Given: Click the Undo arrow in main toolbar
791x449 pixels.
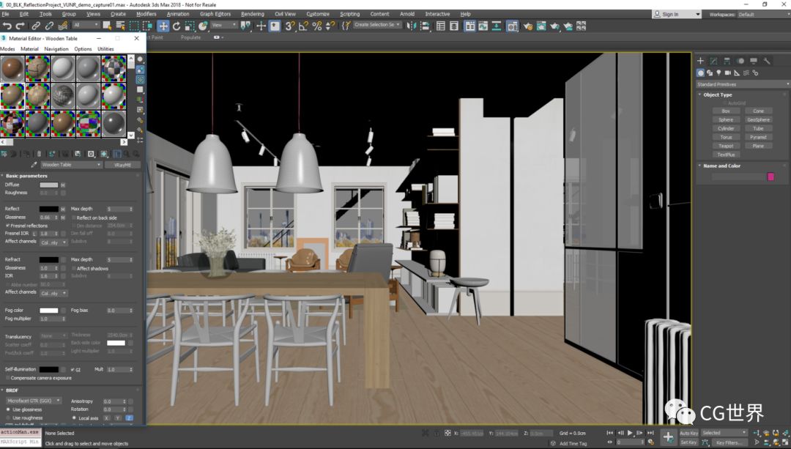Looking at the screenshot, I should coord(7,26).
